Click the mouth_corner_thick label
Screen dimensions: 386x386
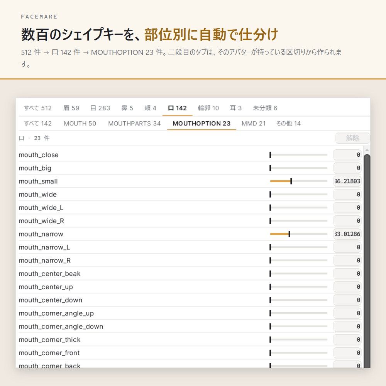click(49, 340)
